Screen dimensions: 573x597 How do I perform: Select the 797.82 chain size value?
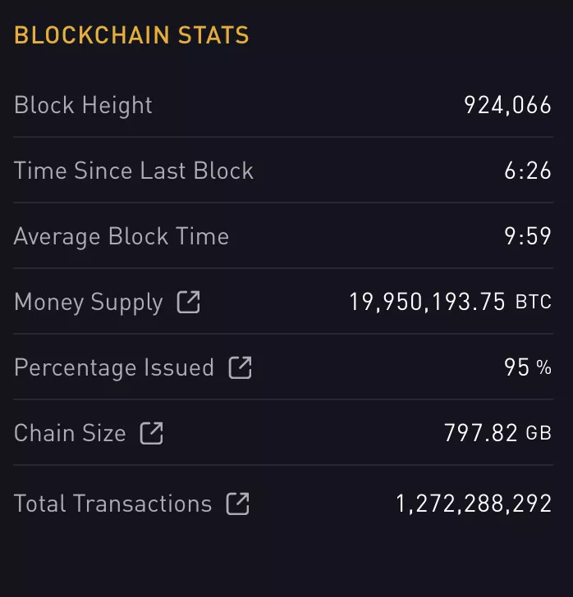[480, 433]
